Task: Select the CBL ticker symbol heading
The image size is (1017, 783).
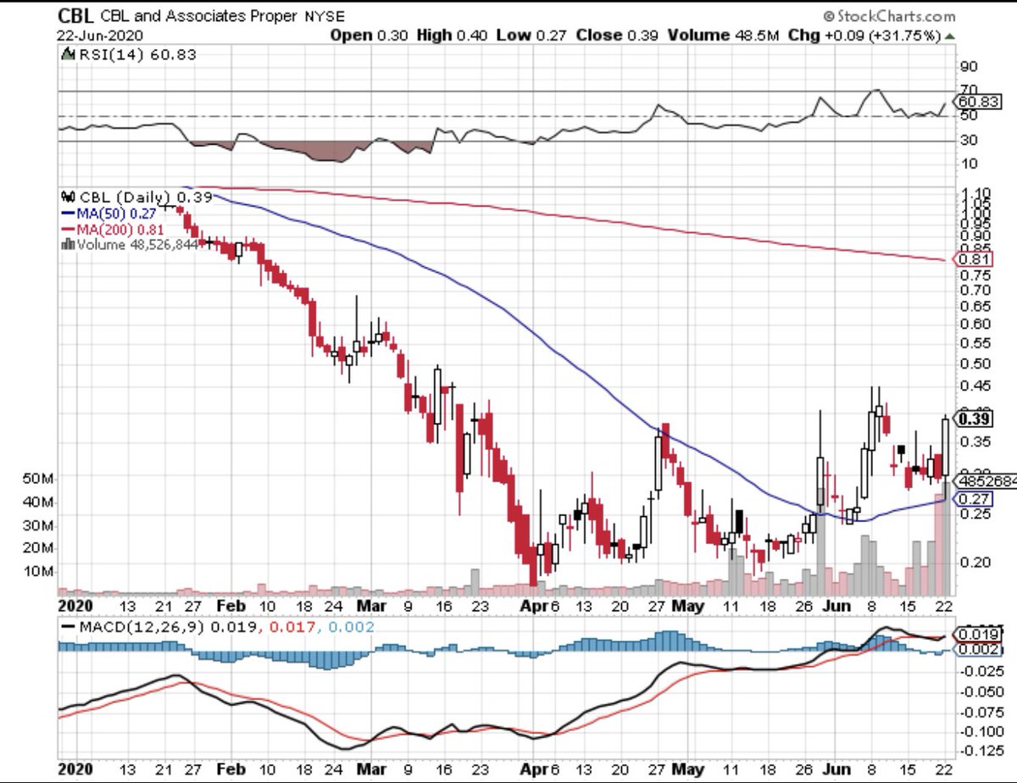Action: click(x=75, y=14)
